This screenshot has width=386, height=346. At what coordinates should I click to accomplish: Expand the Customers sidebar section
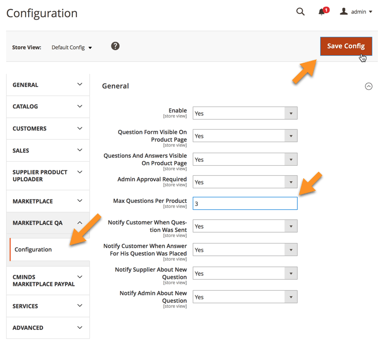[x=48, y=129]
